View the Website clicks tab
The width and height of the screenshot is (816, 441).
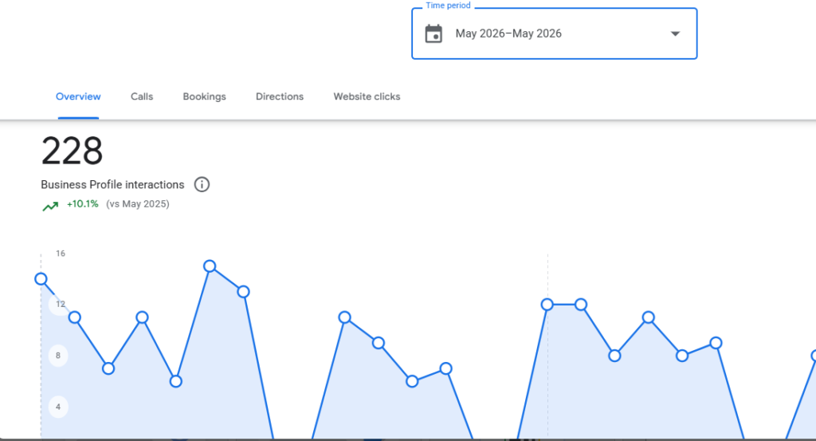[367, 96]
